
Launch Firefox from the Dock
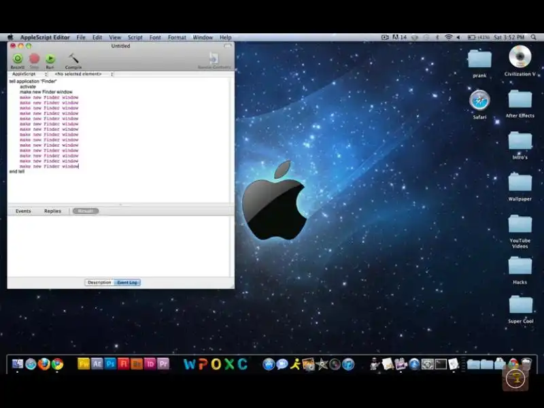coord(44,364)
